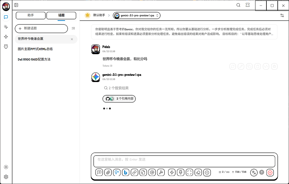Select topic Dell R930 RAID配置方法
This screenshot has width=289, height=184.
coord(46,59)
